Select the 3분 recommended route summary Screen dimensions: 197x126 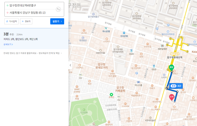34,39
